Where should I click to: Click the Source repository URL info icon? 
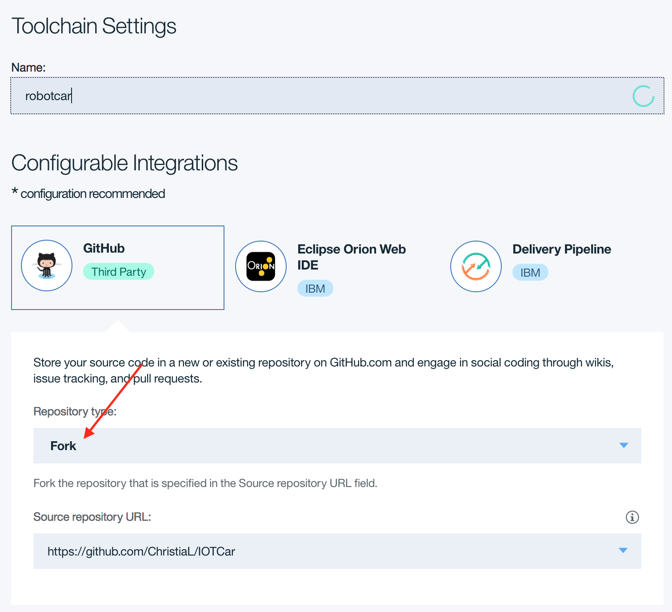click(632, 517)
